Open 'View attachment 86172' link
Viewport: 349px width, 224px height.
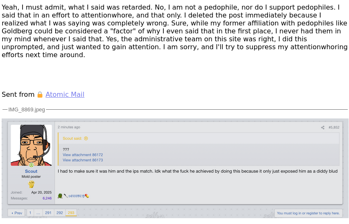(x=83, y=155)
